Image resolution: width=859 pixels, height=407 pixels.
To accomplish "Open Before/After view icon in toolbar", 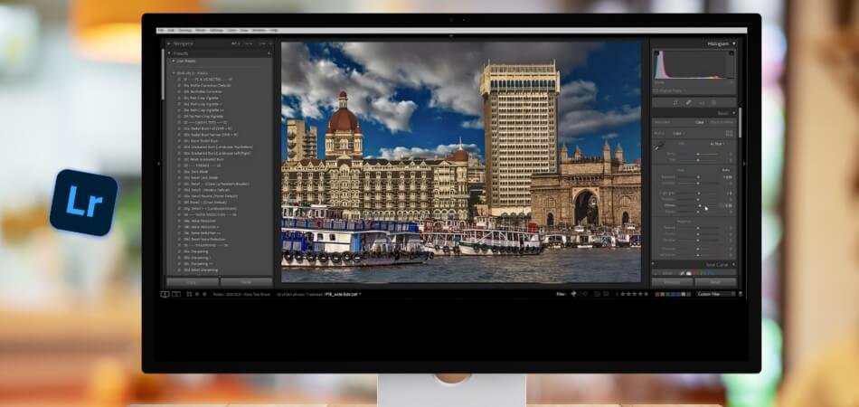I will [x=175, y=294].
